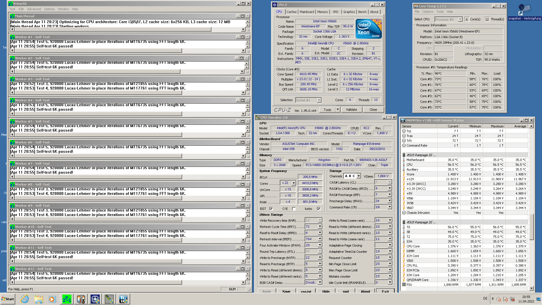Click the Worker #12 Self-Test window icon
The width and height of the screenshot is (542, 305).
(12, 269)
